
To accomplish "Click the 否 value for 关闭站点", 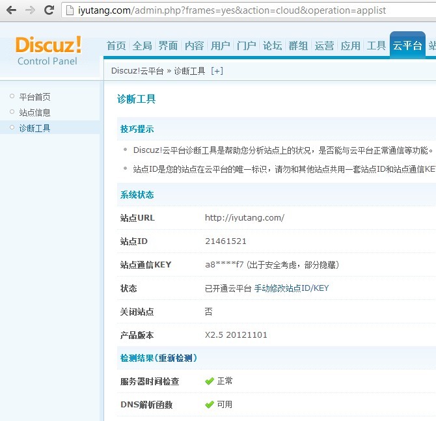I will [x=209, y=312].
